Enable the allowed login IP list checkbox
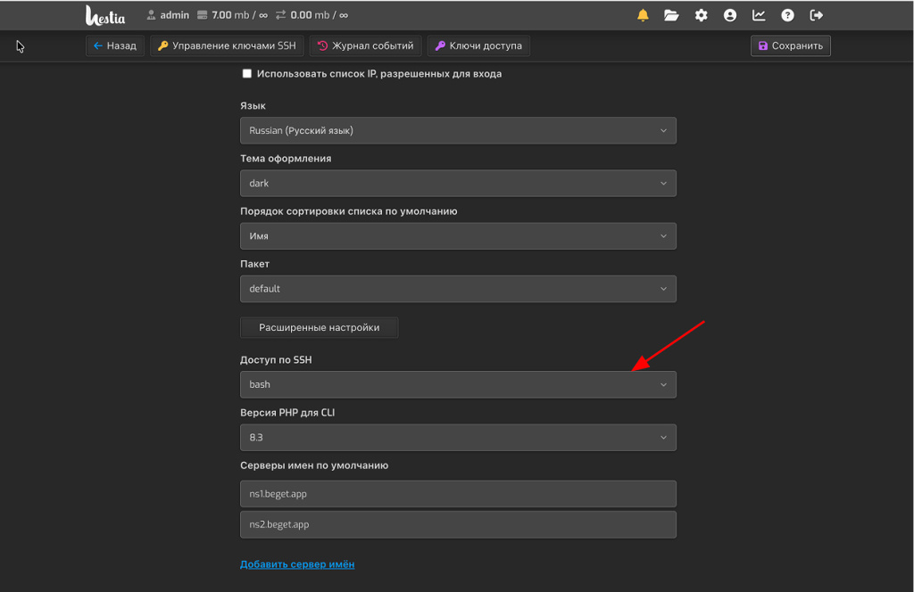The image size is (914, 592). pyautogui.click(x=247, y=74)
